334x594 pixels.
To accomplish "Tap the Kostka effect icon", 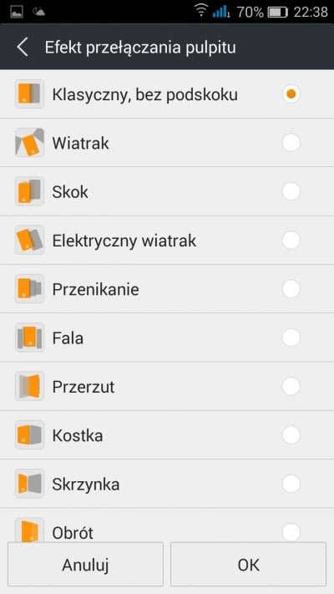I will pyautogui.click(x=29, y=435).
